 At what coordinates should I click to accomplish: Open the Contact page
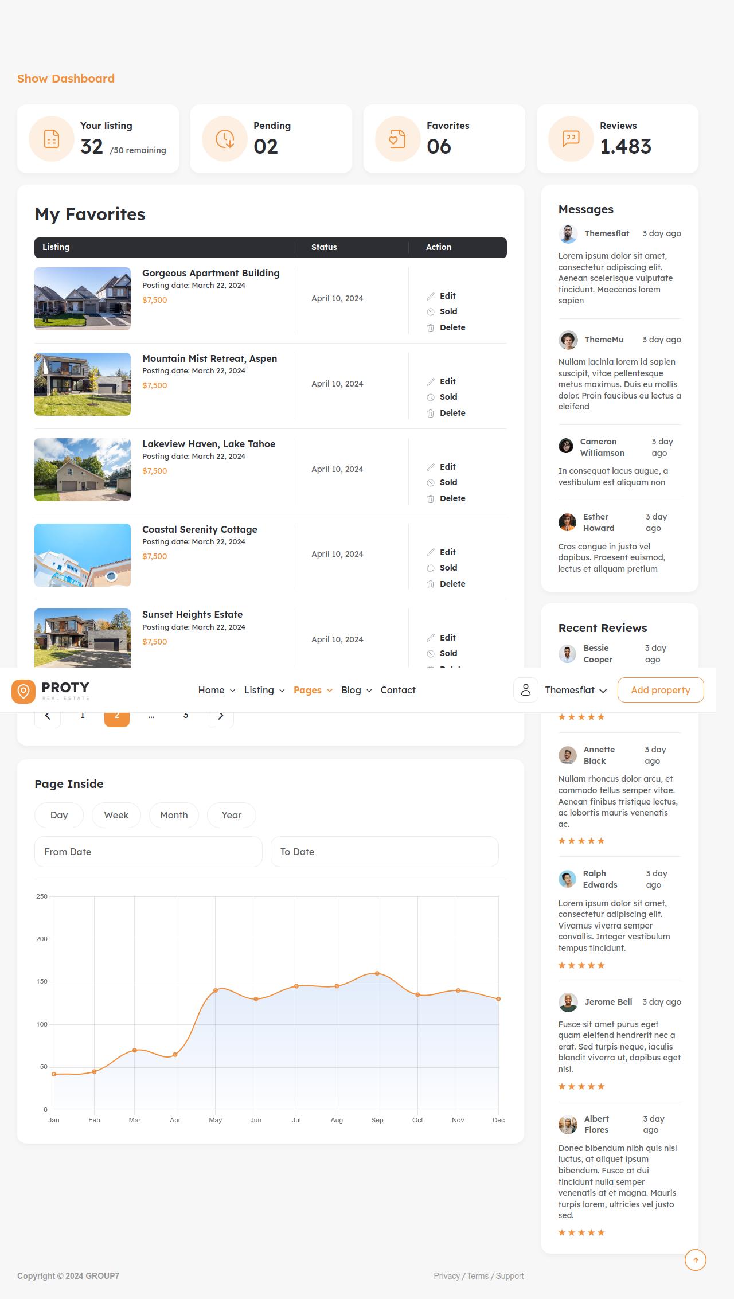(x=397, y=690)
